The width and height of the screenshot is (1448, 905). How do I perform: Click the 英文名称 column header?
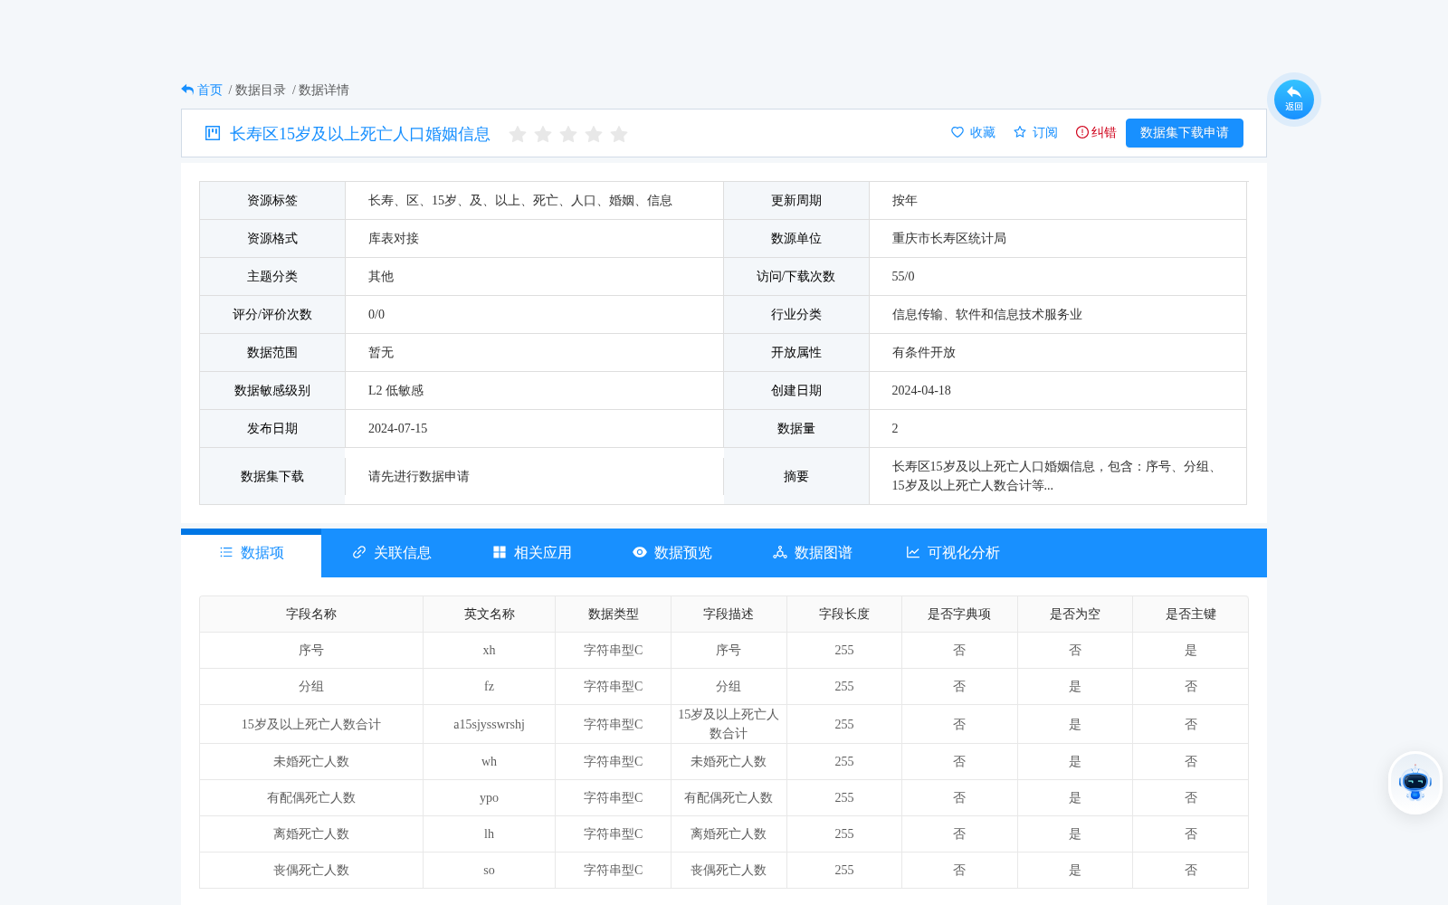[x=490, y=614]
